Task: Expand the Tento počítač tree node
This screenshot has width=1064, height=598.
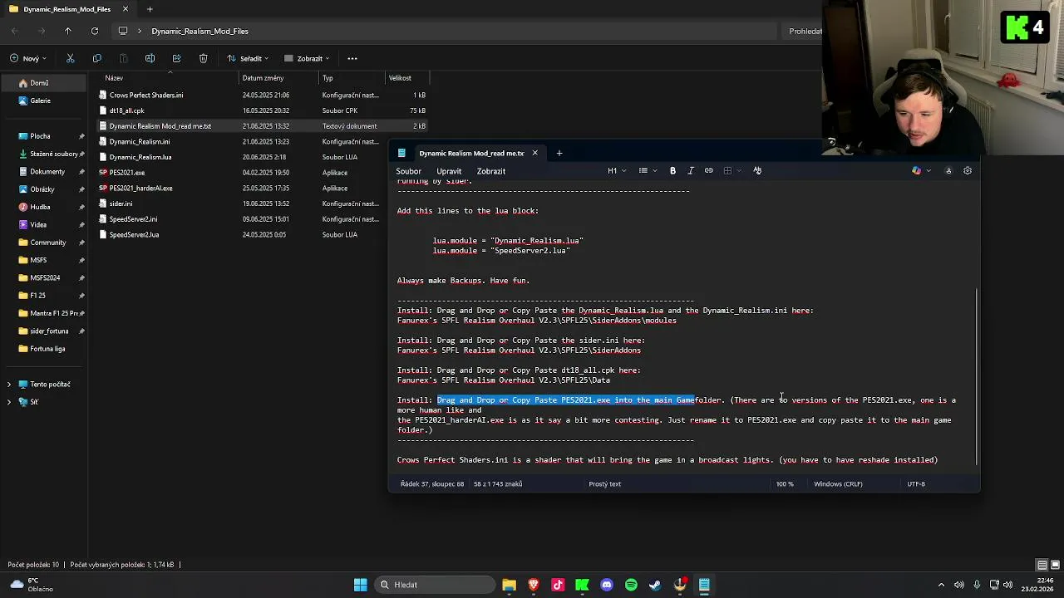Action: pyautogui.click(x=9, y=385)
